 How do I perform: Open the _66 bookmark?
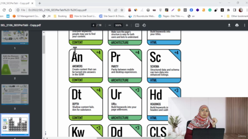[x=46, y=16]
